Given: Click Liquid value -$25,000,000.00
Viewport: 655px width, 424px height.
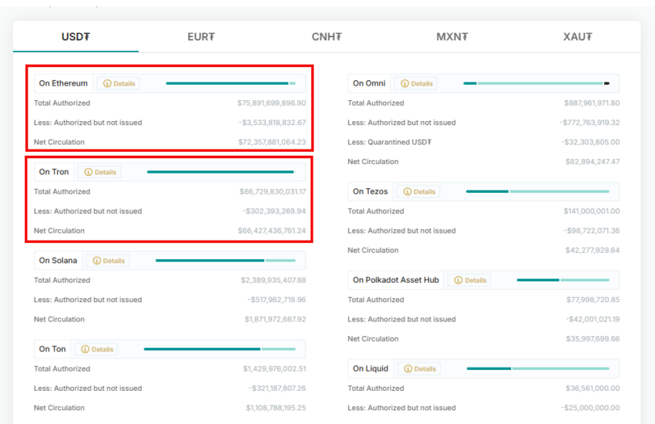Looking at the screenshot, I should 591,408.
